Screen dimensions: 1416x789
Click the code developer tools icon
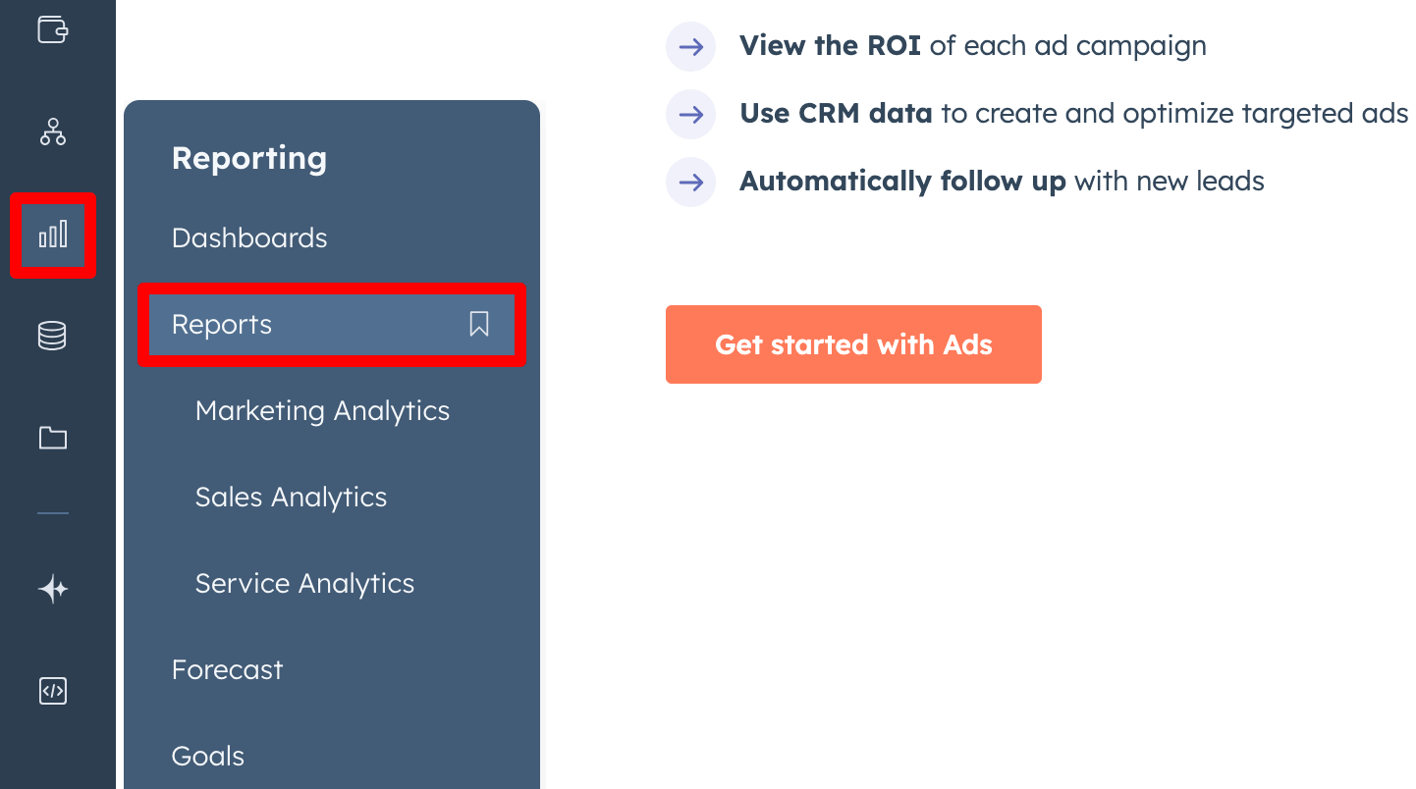point(53,690)
